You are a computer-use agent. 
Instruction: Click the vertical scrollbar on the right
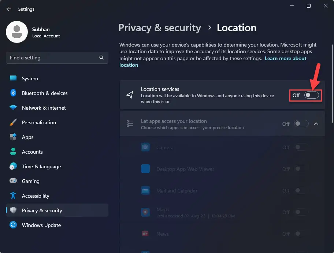point(332,84)
